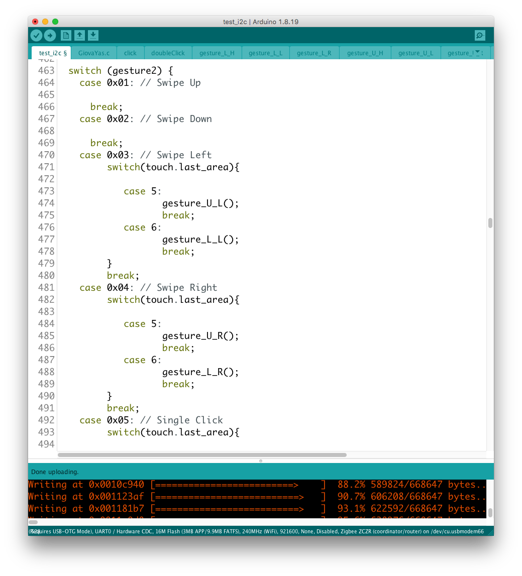
Task: Minimize the Arduino window with yellow button
Action: [x=45, y=22]
